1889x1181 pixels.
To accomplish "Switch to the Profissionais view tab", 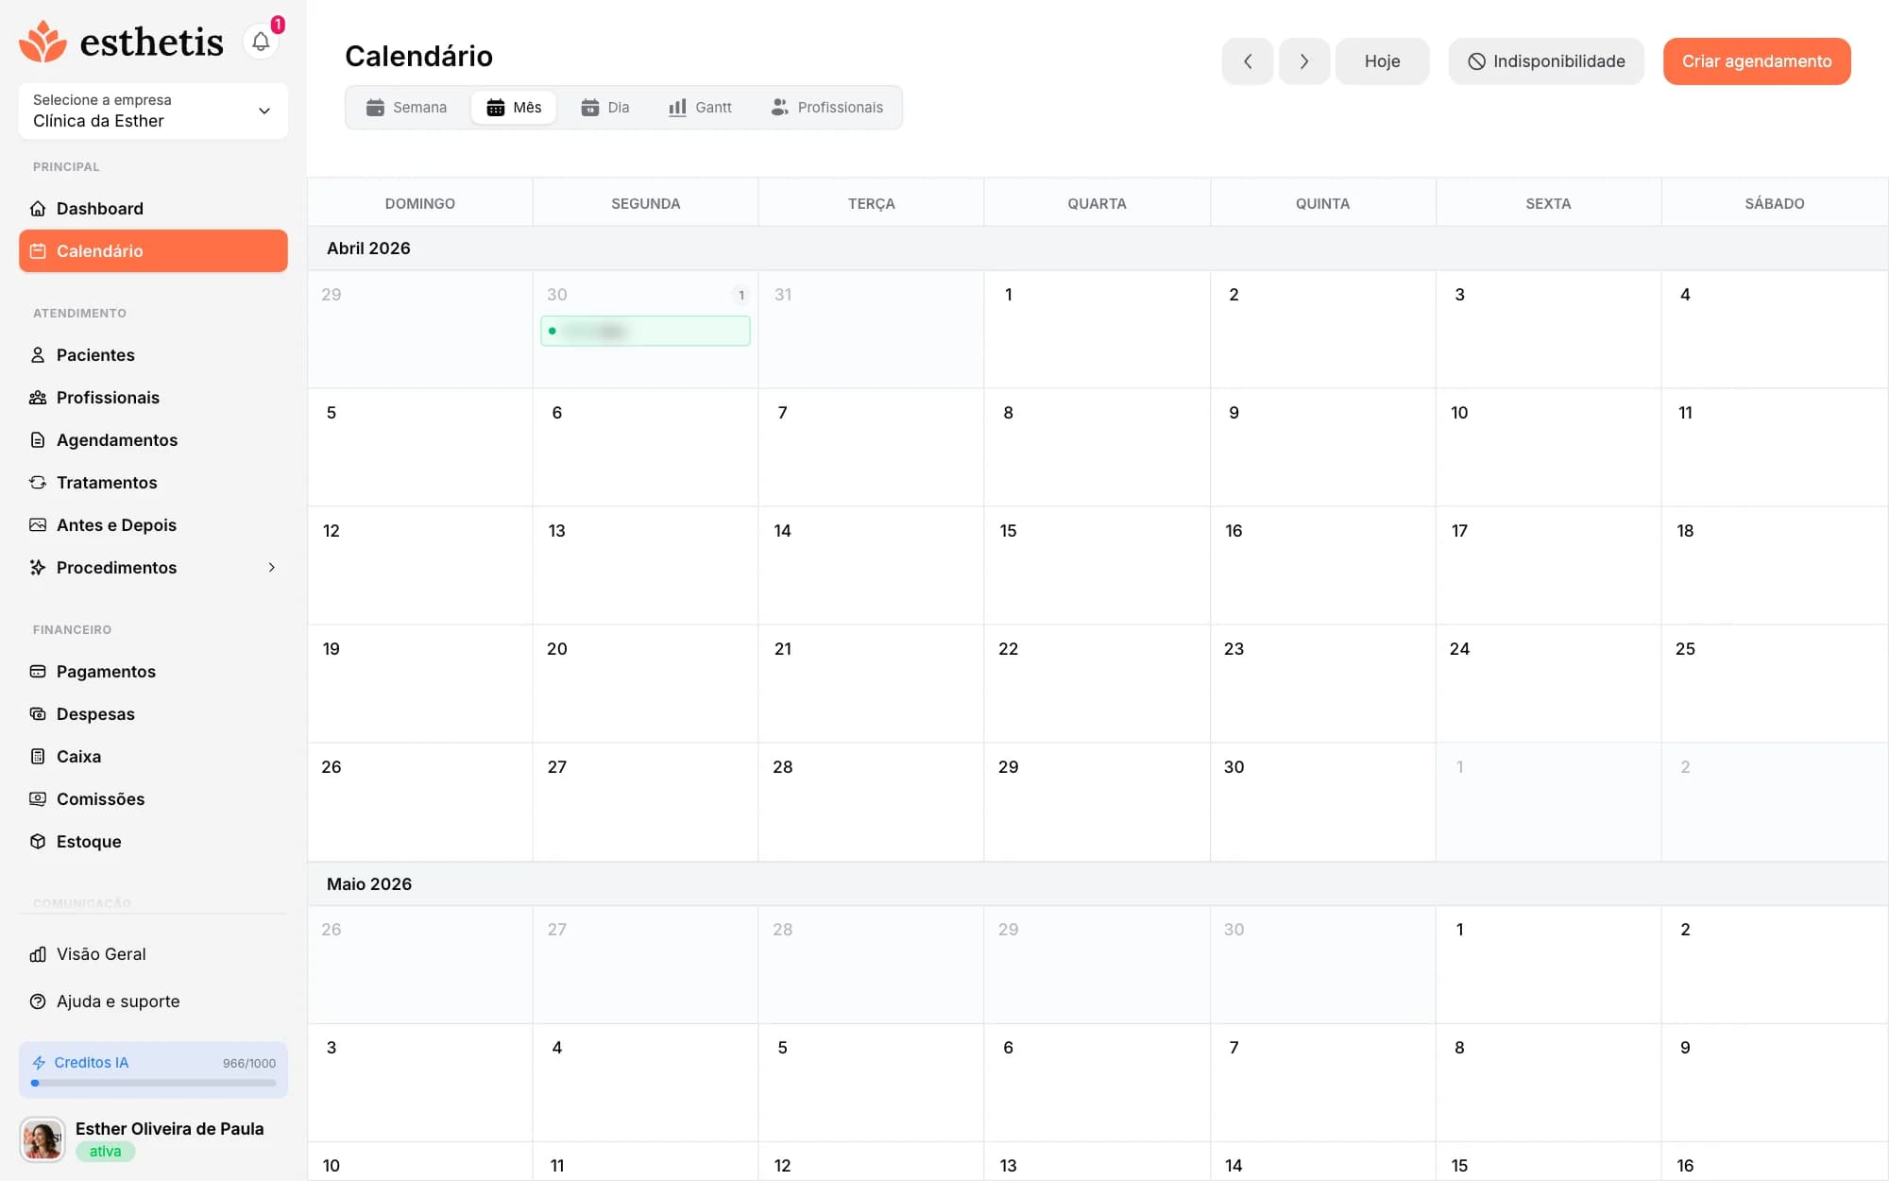I will point(827,108).
